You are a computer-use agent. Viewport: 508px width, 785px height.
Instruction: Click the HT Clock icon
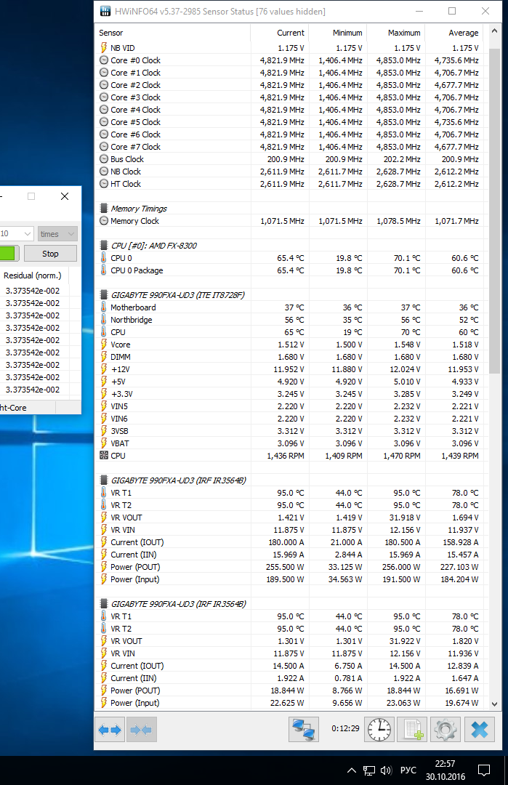(x=104, y=184)
